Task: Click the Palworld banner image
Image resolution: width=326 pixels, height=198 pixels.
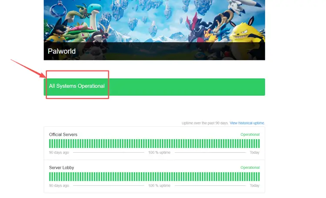Action: [x=154, y=30]
